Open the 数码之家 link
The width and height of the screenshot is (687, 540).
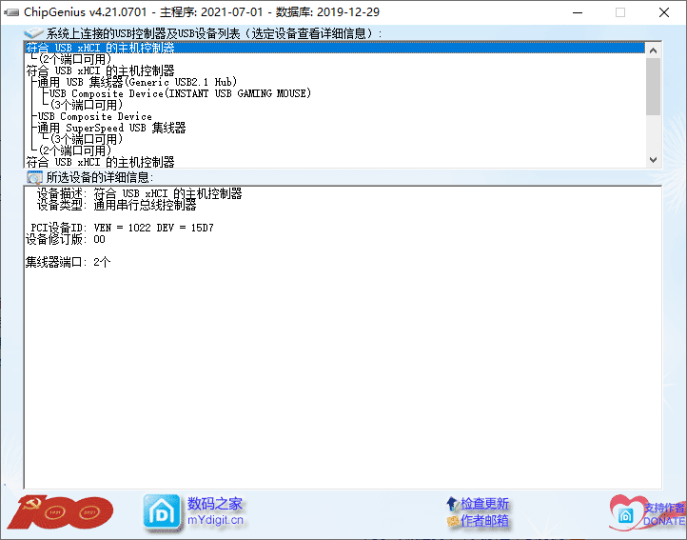(215, 504)
